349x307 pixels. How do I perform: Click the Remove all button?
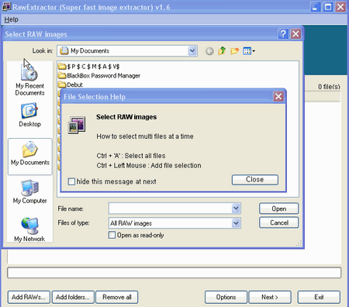click(x=117, y=297)
